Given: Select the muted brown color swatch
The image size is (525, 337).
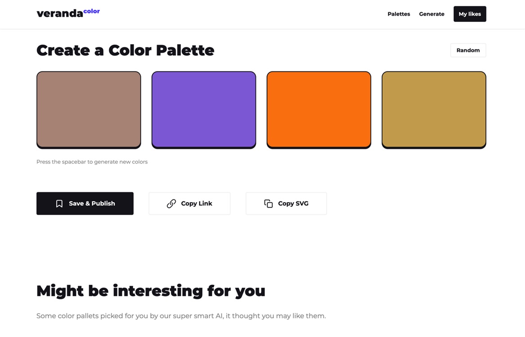Looking at the screenshot, I should 89,110.
